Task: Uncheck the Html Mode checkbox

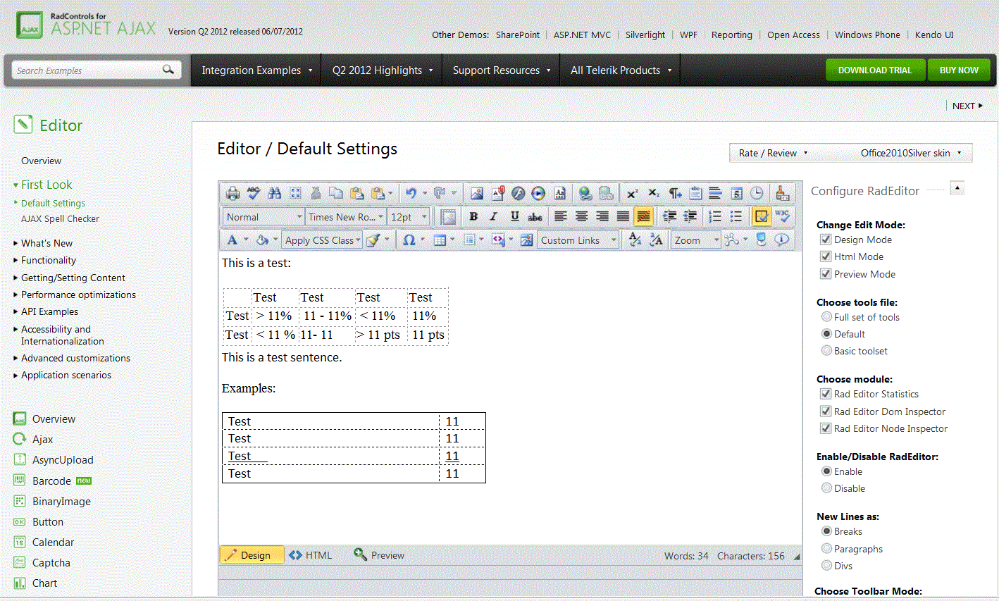Action: coord(826,256)
